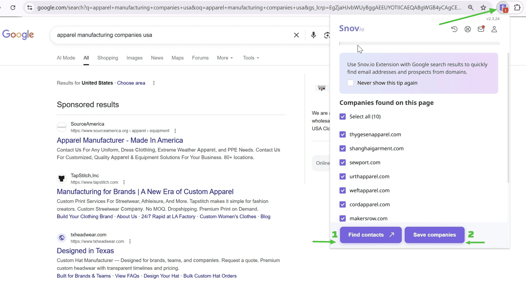Open the Chrome extensions puzzle icon
526x284 pixels.
pos(517,7)
